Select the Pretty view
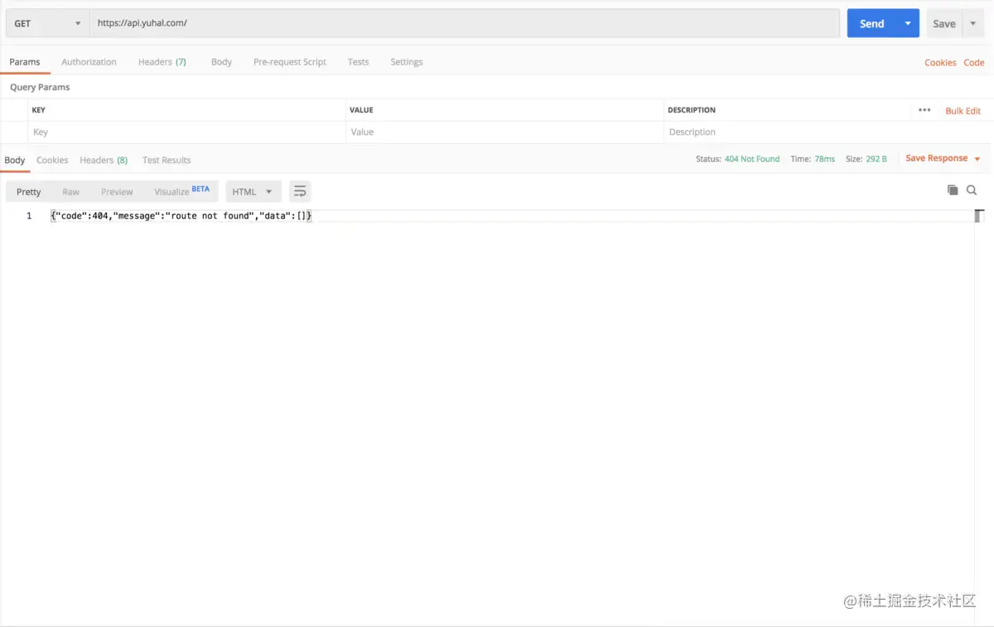The width and height of the screenshot is (994, 627). tap(29, 191)
